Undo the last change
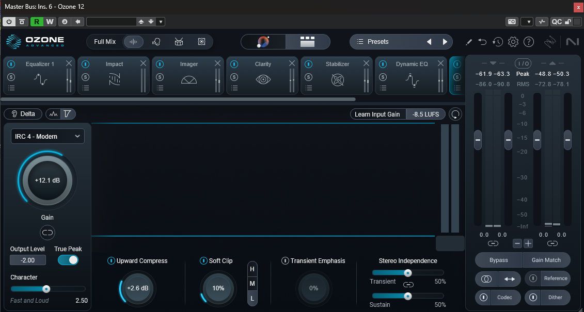Screen dimensions: 584x312 tap(483, 42)
